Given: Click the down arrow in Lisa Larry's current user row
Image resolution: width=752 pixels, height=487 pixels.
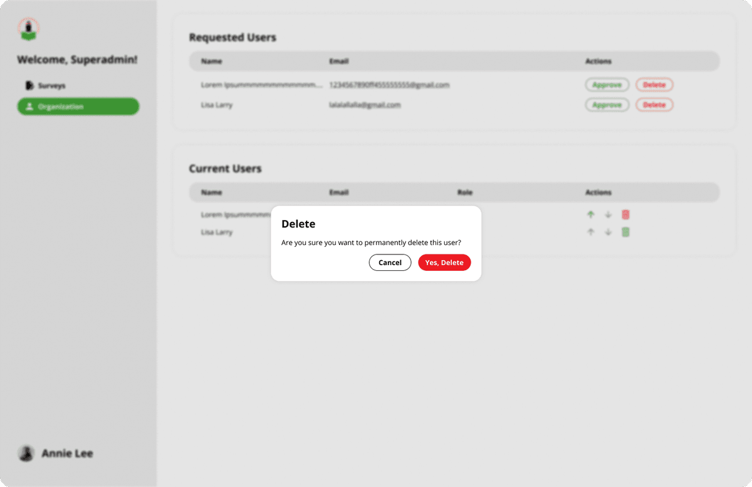Looking at the screenshot, I should click(x=608, y=232).
